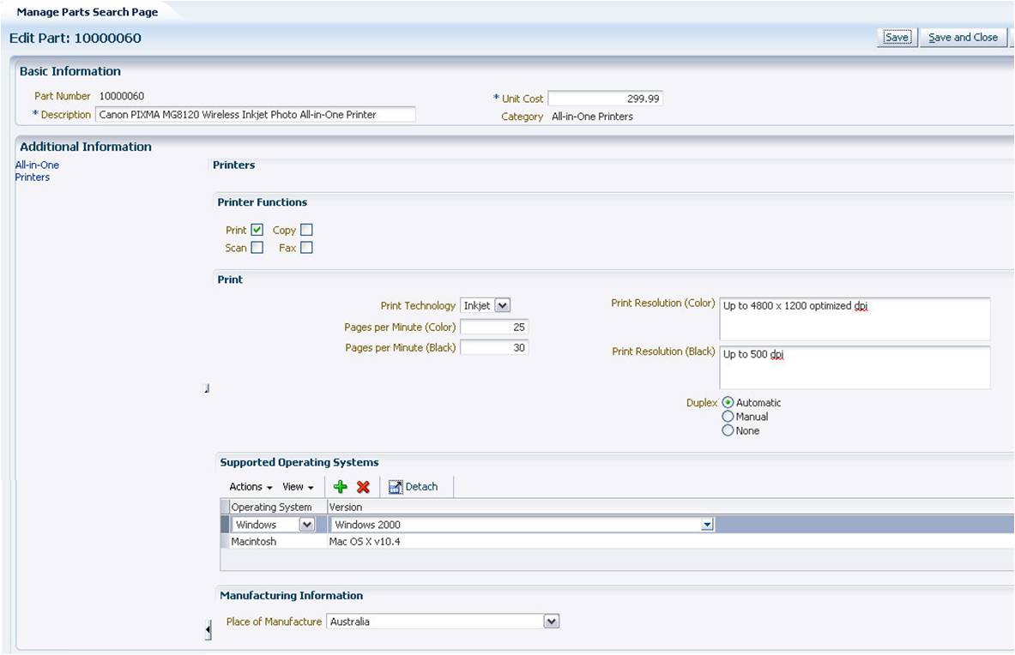
Task: Open the Windows operating system dropdown
Action: [307, 525]
